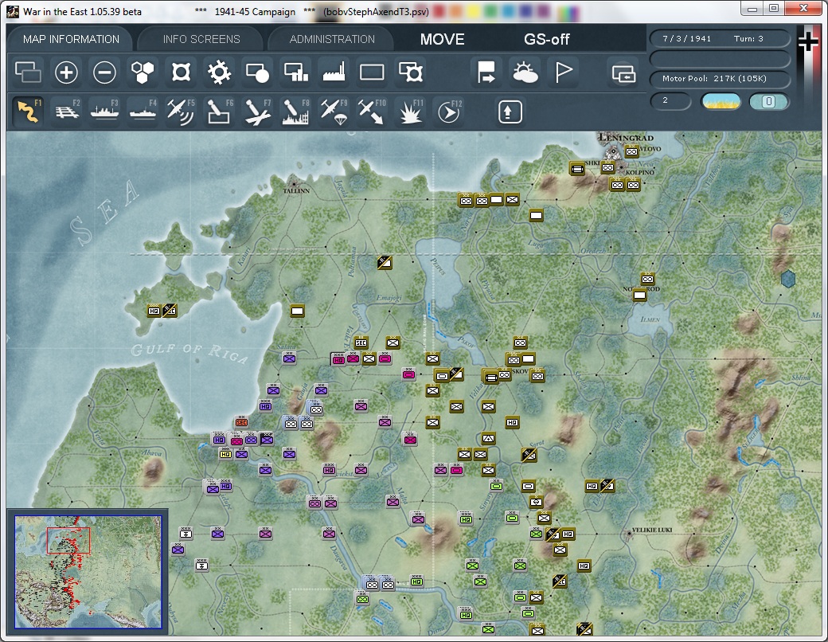Show weather overlay sun-cloud icon
Image resolution: width=828 pixels, height=642 pixels.
pyautogui.click(x=525, y=72)
